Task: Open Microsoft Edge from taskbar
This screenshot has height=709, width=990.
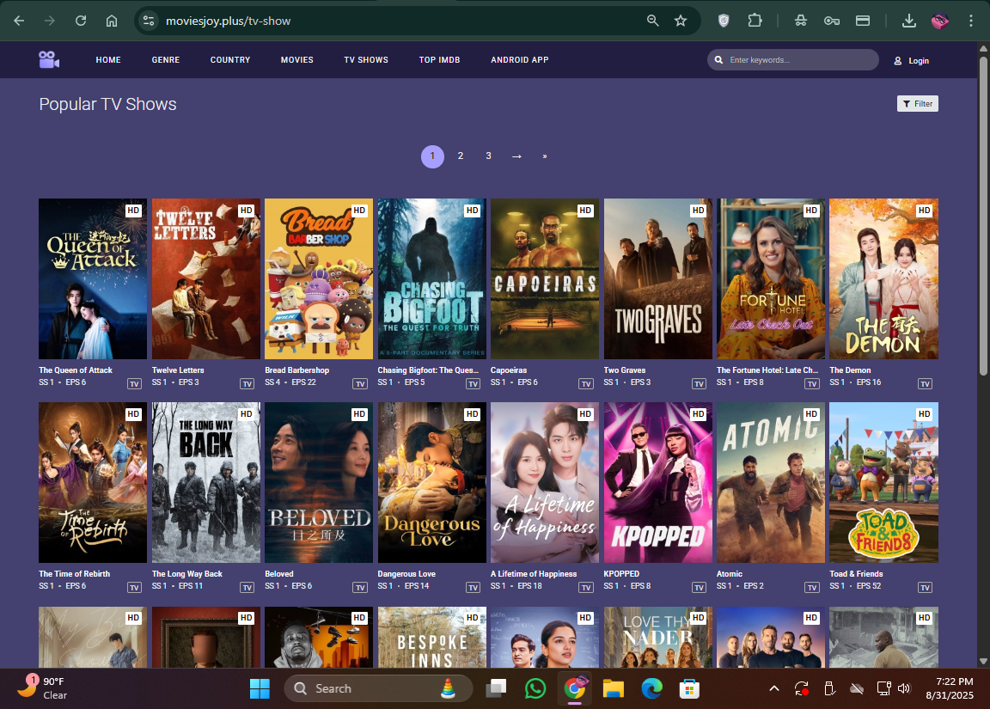Action: click(x=651, y=688)
